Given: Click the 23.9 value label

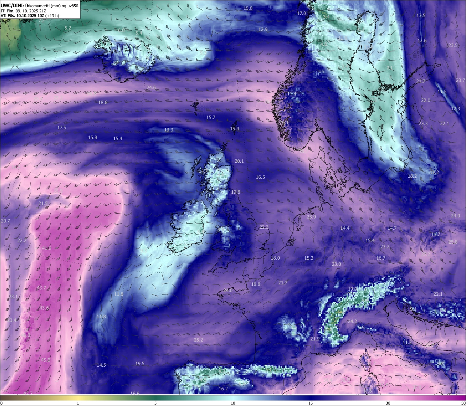Looking at the screenshot, I should [x=311, y=217].
